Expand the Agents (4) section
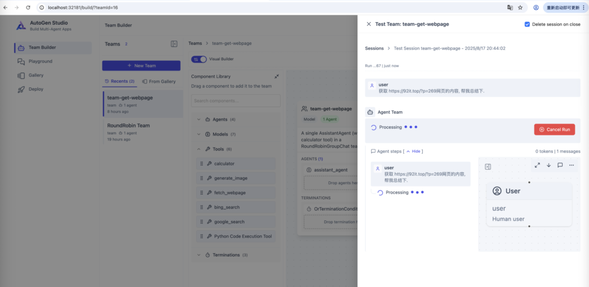Viewport: 589px width, 287px height. click(x=235, y=119)
